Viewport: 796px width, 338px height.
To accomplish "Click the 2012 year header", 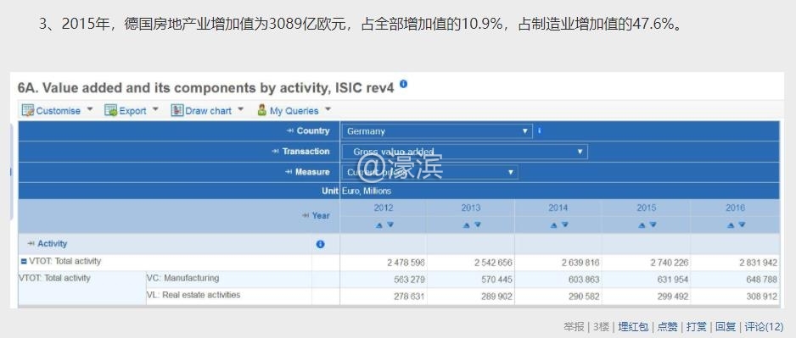I will (x=384, y=208).
